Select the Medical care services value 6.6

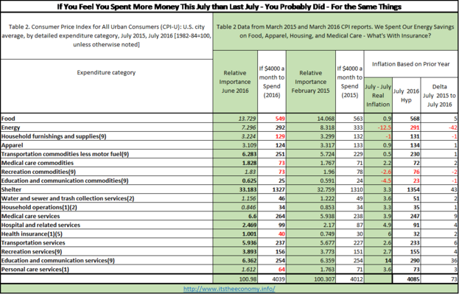[x=251, y=216]
